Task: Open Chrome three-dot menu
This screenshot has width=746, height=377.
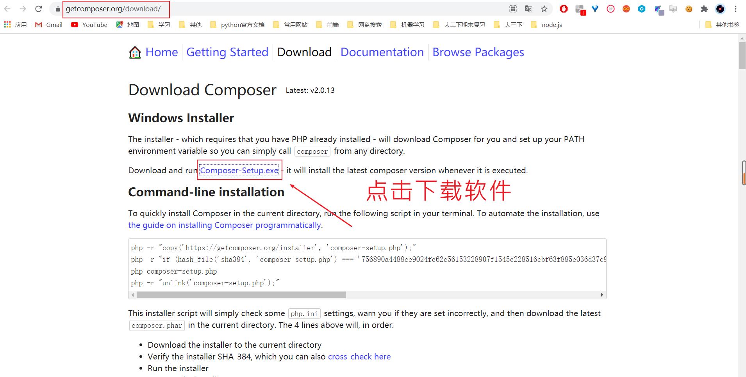Action: [x=735, y=9]
